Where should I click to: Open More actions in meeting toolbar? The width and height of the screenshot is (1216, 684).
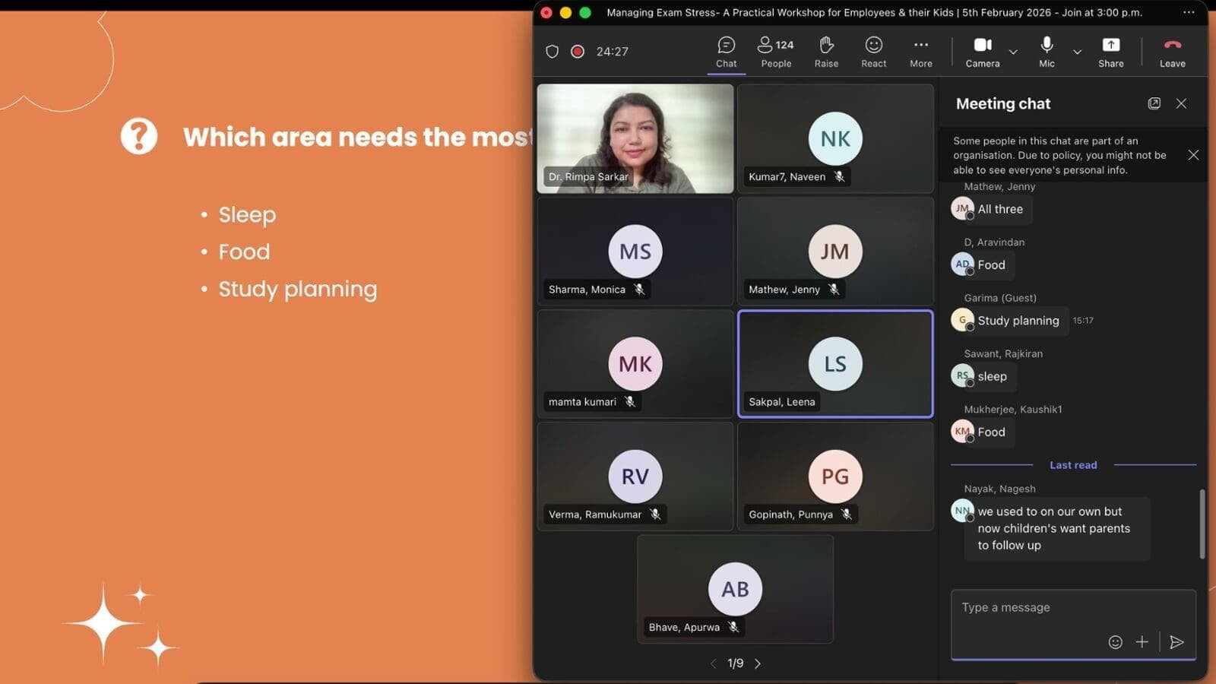click(x=920, y=52)
